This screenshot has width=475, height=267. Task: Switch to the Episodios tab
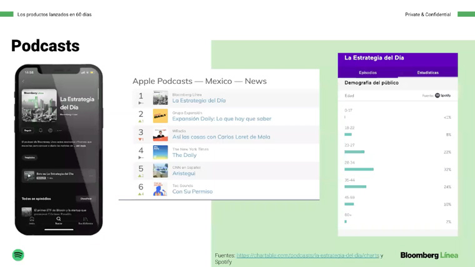367,73
